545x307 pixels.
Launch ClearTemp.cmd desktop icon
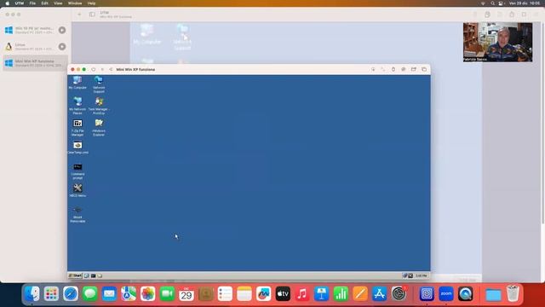[77, 148]
